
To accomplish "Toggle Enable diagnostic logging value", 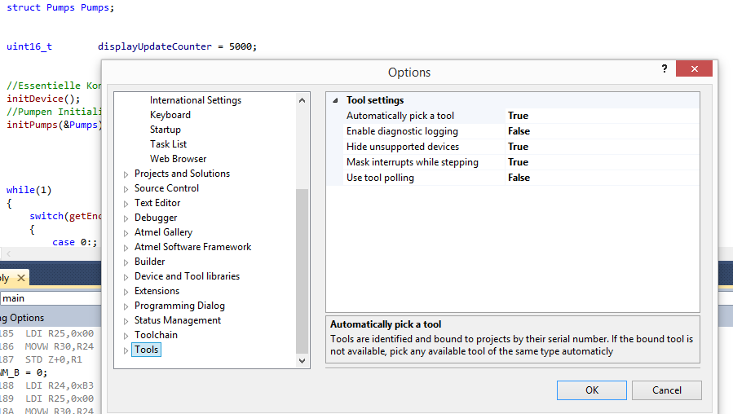I will tap(519, 131).
